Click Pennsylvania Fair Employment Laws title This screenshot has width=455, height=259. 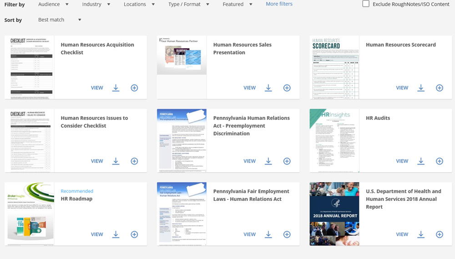[x=251, y=195]
